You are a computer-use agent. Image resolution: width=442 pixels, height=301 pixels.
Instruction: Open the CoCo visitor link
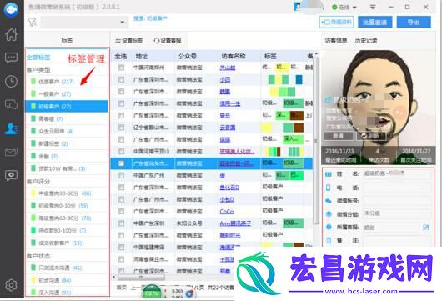[x=227, y=212]
